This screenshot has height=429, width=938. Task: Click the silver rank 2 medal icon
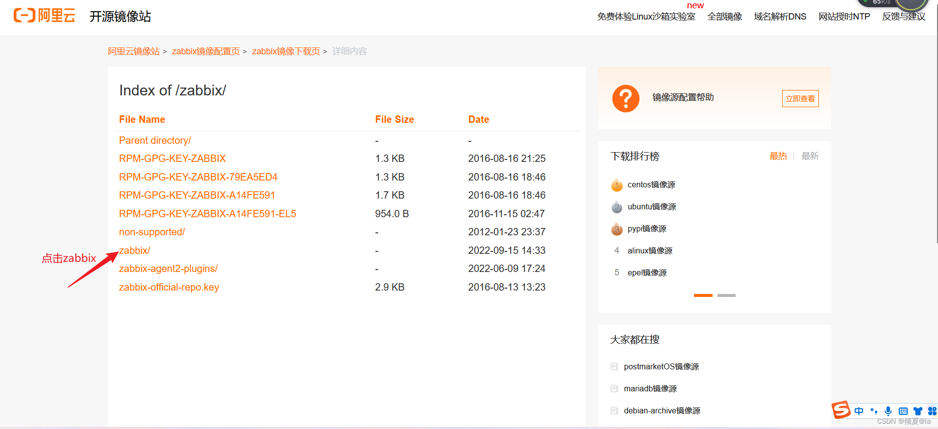[x=617, y=207]
